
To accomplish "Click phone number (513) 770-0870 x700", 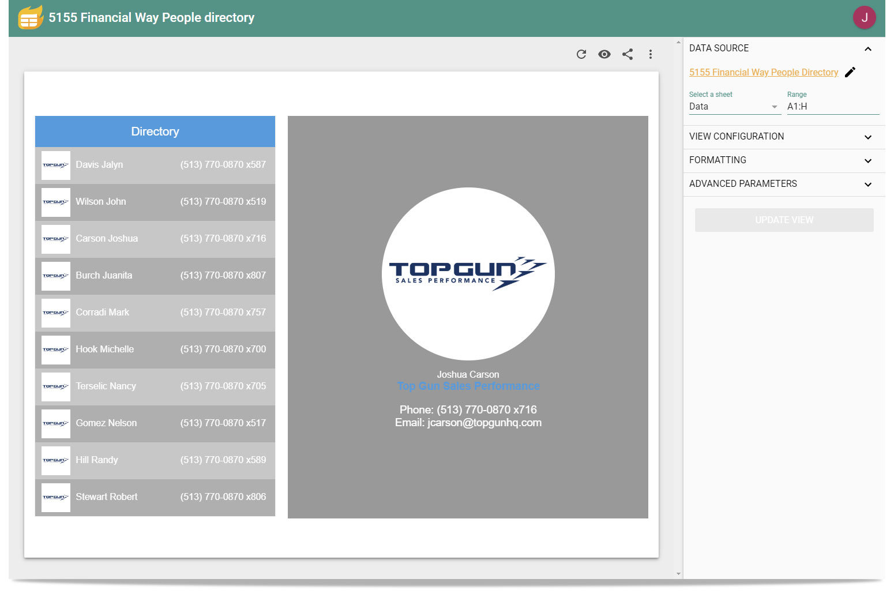I will [x=223, y=349].
